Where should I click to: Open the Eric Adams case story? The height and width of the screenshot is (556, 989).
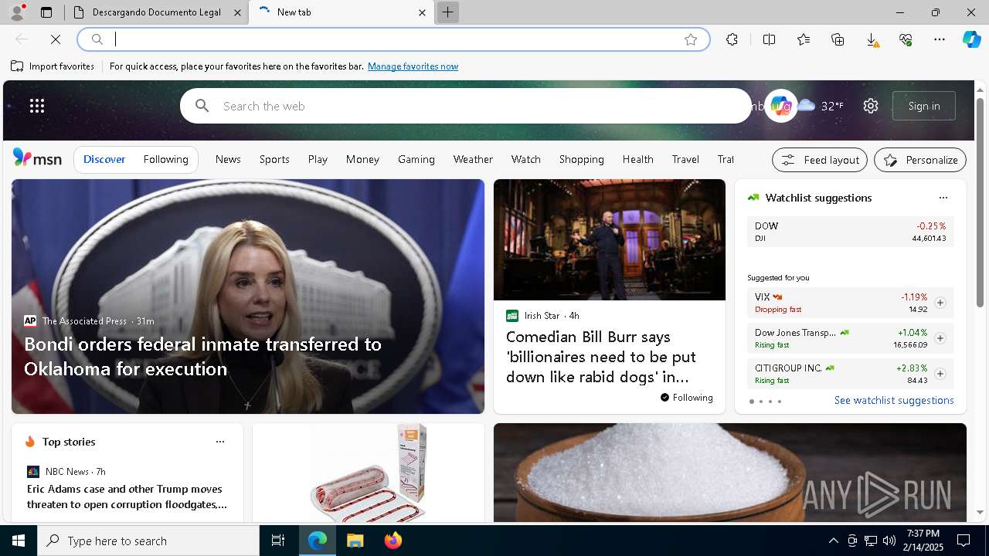[127, 497]
